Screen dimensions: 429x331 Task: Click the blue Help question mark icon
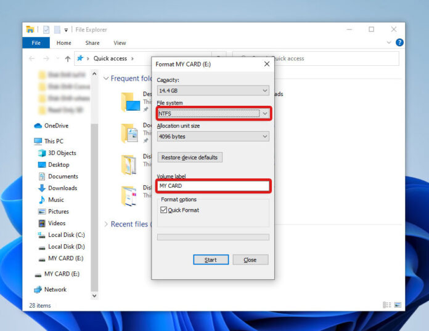(x=399, y=43)
